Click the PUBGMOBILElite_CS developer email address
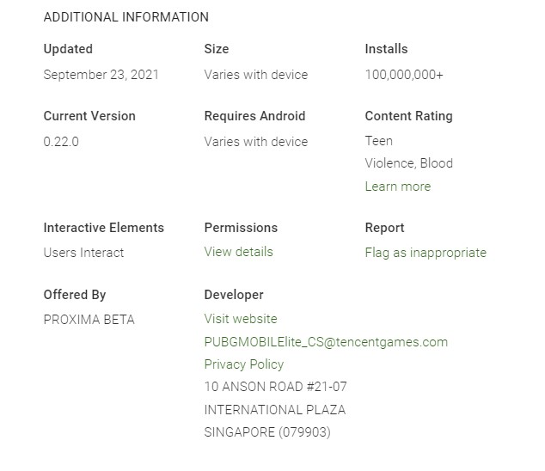This screenshot has height=471, width=545. [x=326, y=342]
